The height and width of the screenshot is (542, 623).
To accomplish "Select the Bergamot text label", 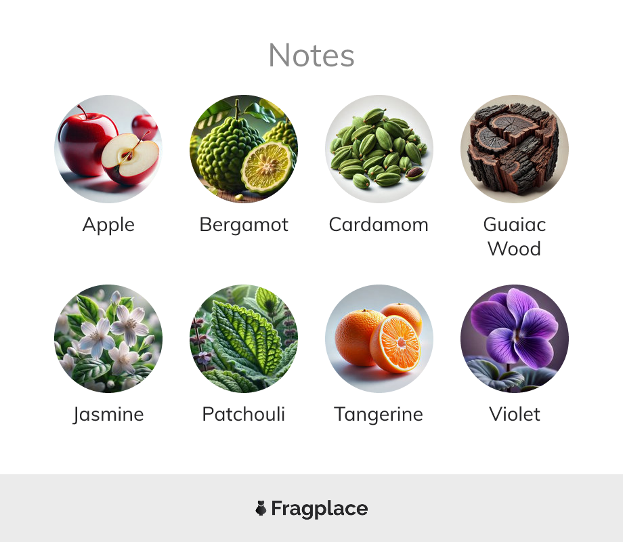I will click(244, 225).
